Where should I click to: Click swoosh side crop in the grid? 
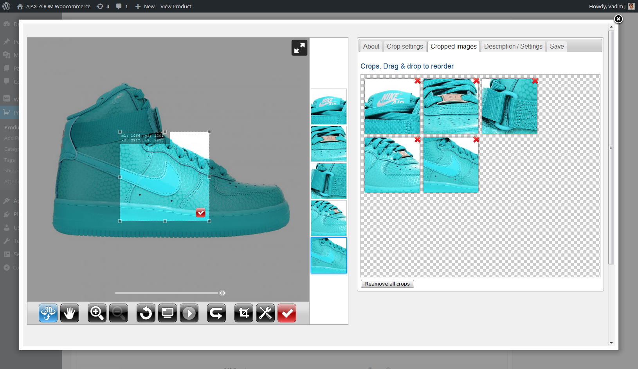coord(451,165)
